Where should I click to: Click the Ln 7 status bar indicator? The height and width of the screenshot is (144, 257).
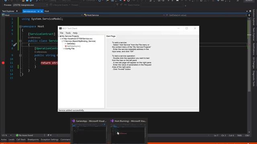click(x=216, y=136)
